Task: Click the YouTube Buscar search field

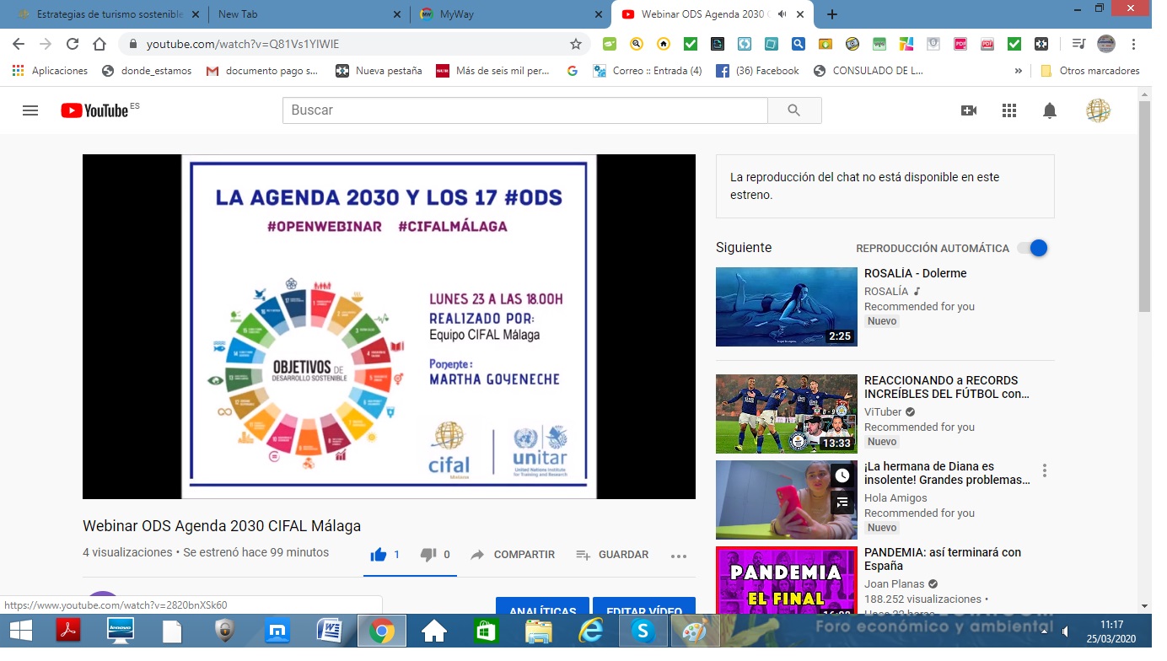Action: coord(525,110)
